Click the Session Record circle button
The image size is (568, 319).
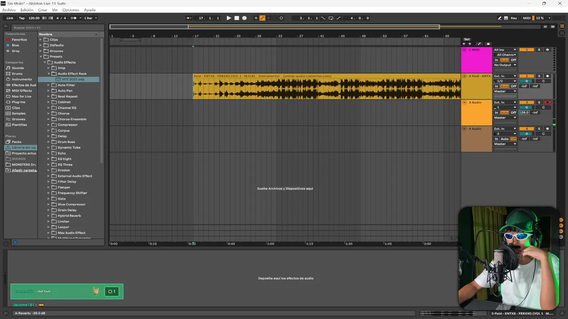pos(281,18)
